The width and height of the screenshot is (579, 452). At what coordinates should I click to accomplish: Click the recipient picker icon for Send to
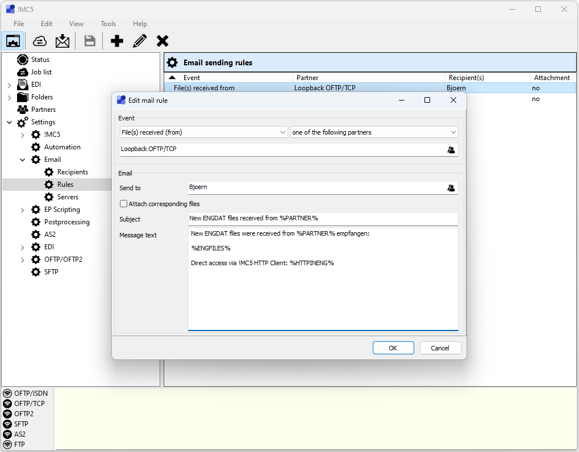click(x=451, y=188)
